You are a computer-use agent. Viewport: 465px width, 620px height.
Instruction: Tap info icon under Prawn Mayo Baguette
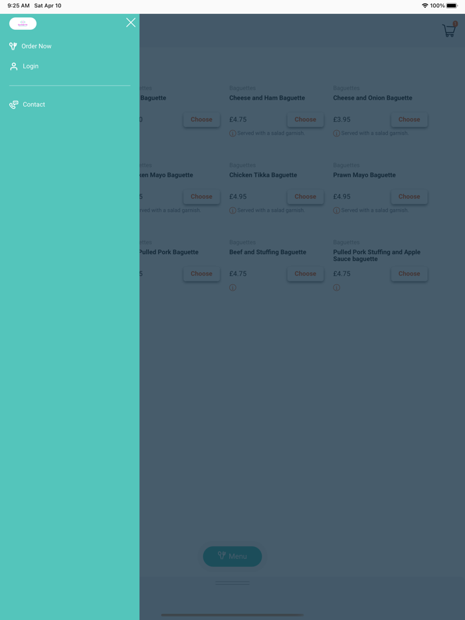[336, 210]
